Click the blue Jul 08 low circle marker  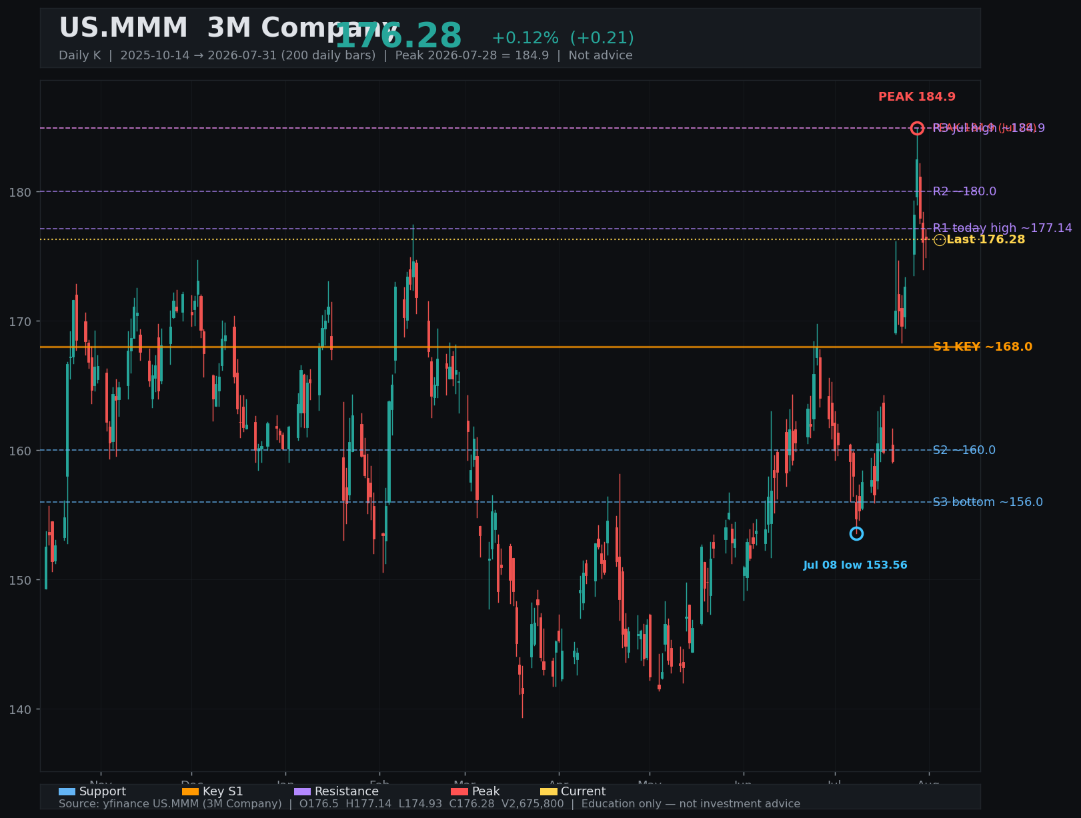[x=856, y=533]
